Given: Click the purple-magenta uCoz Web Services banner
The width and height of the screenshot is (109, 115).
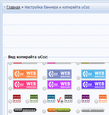Looking at the screenshot, I should [59, 85].
